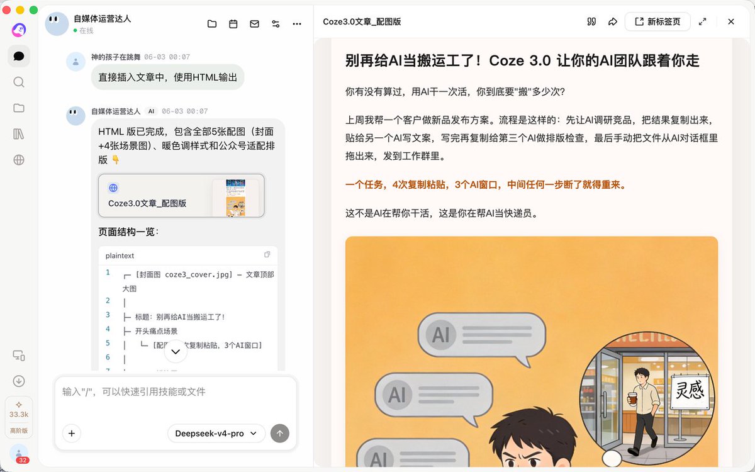Click the 神的孩子在跳舞 user avatar
Screen dimensions: 755x472
click(x=75, y=62)
